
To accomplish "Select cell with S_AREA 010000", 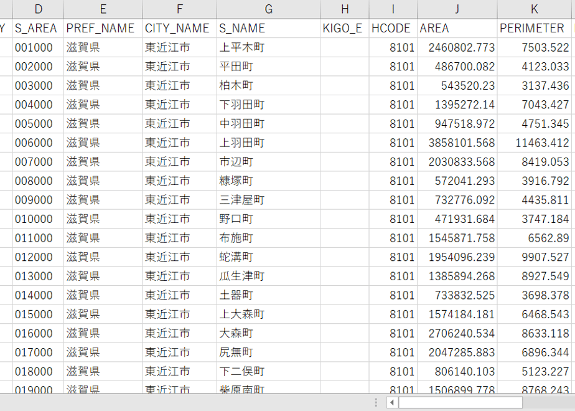I will [x=38, y=219].
